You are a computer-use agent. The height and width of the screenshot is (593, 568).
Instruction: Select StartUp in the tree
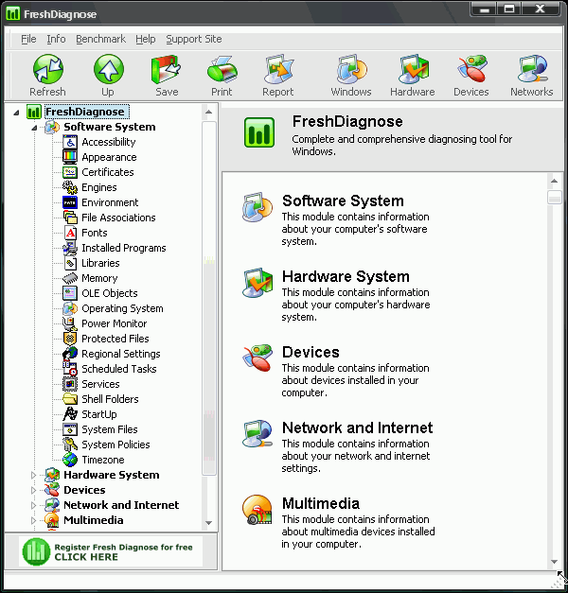99,414
